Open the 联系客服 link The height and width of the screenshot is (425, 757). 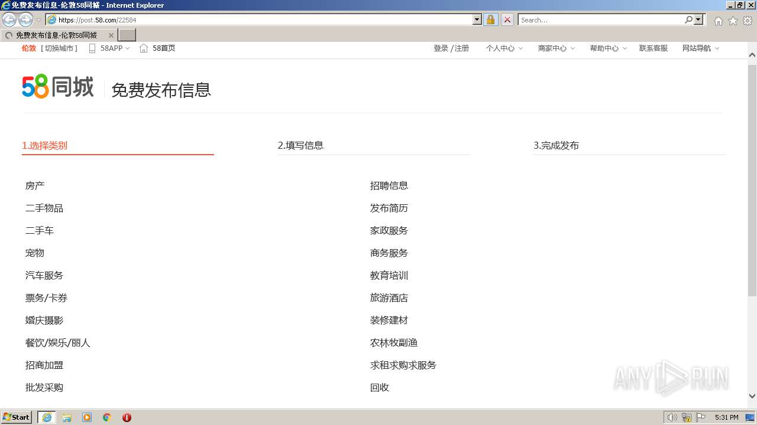[x=654, y=48]
